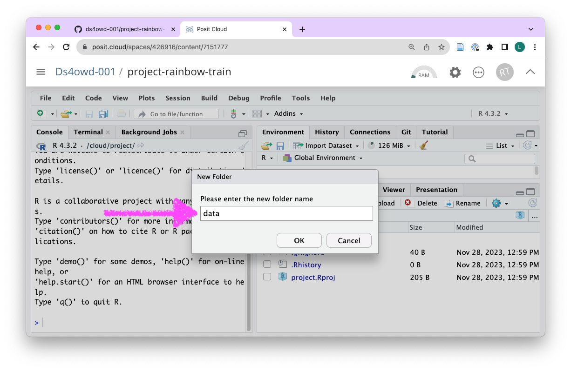
Task: Confirm the new folder with OK
Action: click(x=299, y=240)
